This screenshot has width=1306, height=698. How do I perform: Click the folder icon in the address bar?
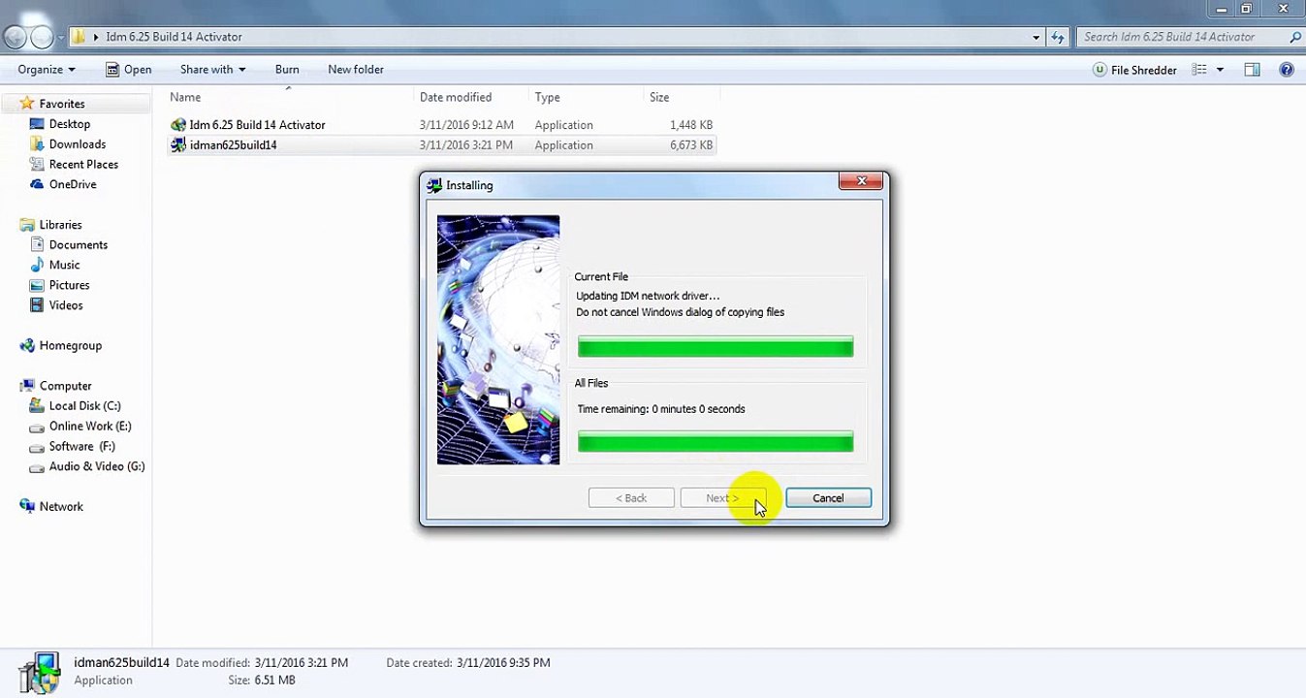tap(80, 37)
